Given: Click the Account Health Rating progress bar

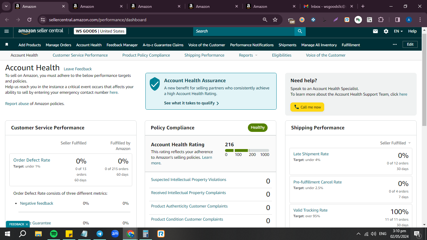Looking at the screenshot, I should 247,151.
